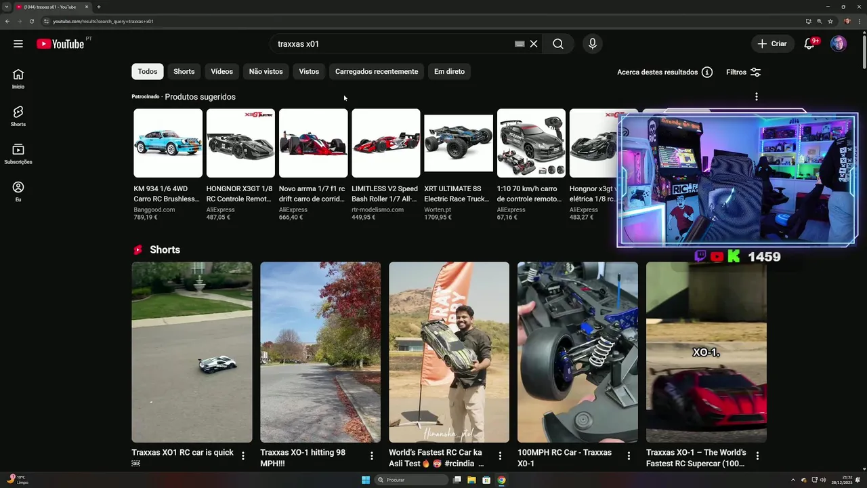The height and width of the screenshot is (488, 867).
Task: Open options for Traxxas XO1 is quick
Action: 243,456
